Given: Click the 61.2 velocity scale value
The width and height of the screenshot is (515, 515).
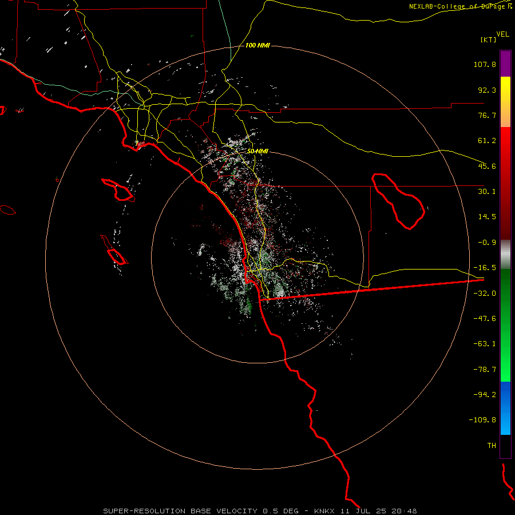Looking at the screenshot, I should click(x=487, y=141).
